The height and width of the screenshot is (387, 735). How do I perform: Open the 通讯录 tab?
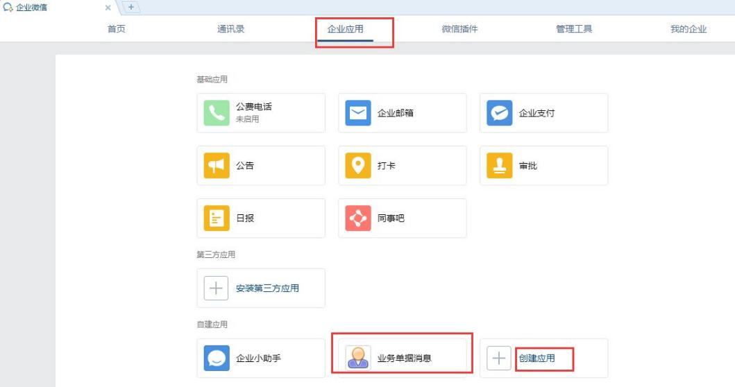pos(230,29)
